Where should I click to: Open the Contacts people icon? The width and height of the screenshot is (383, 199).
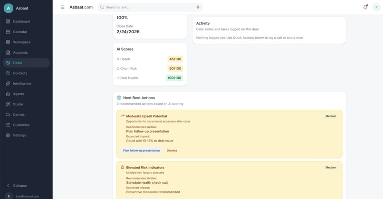[8, 73]
